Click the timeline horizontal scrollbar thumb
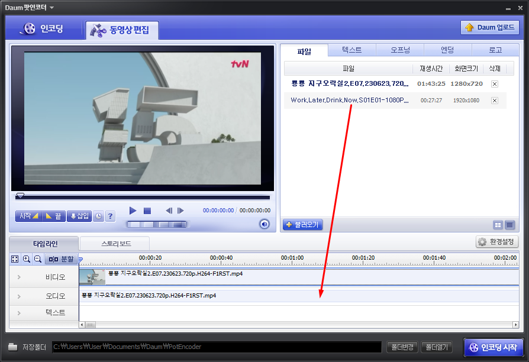The image size is (529, 362). click(x=90, y=325)
